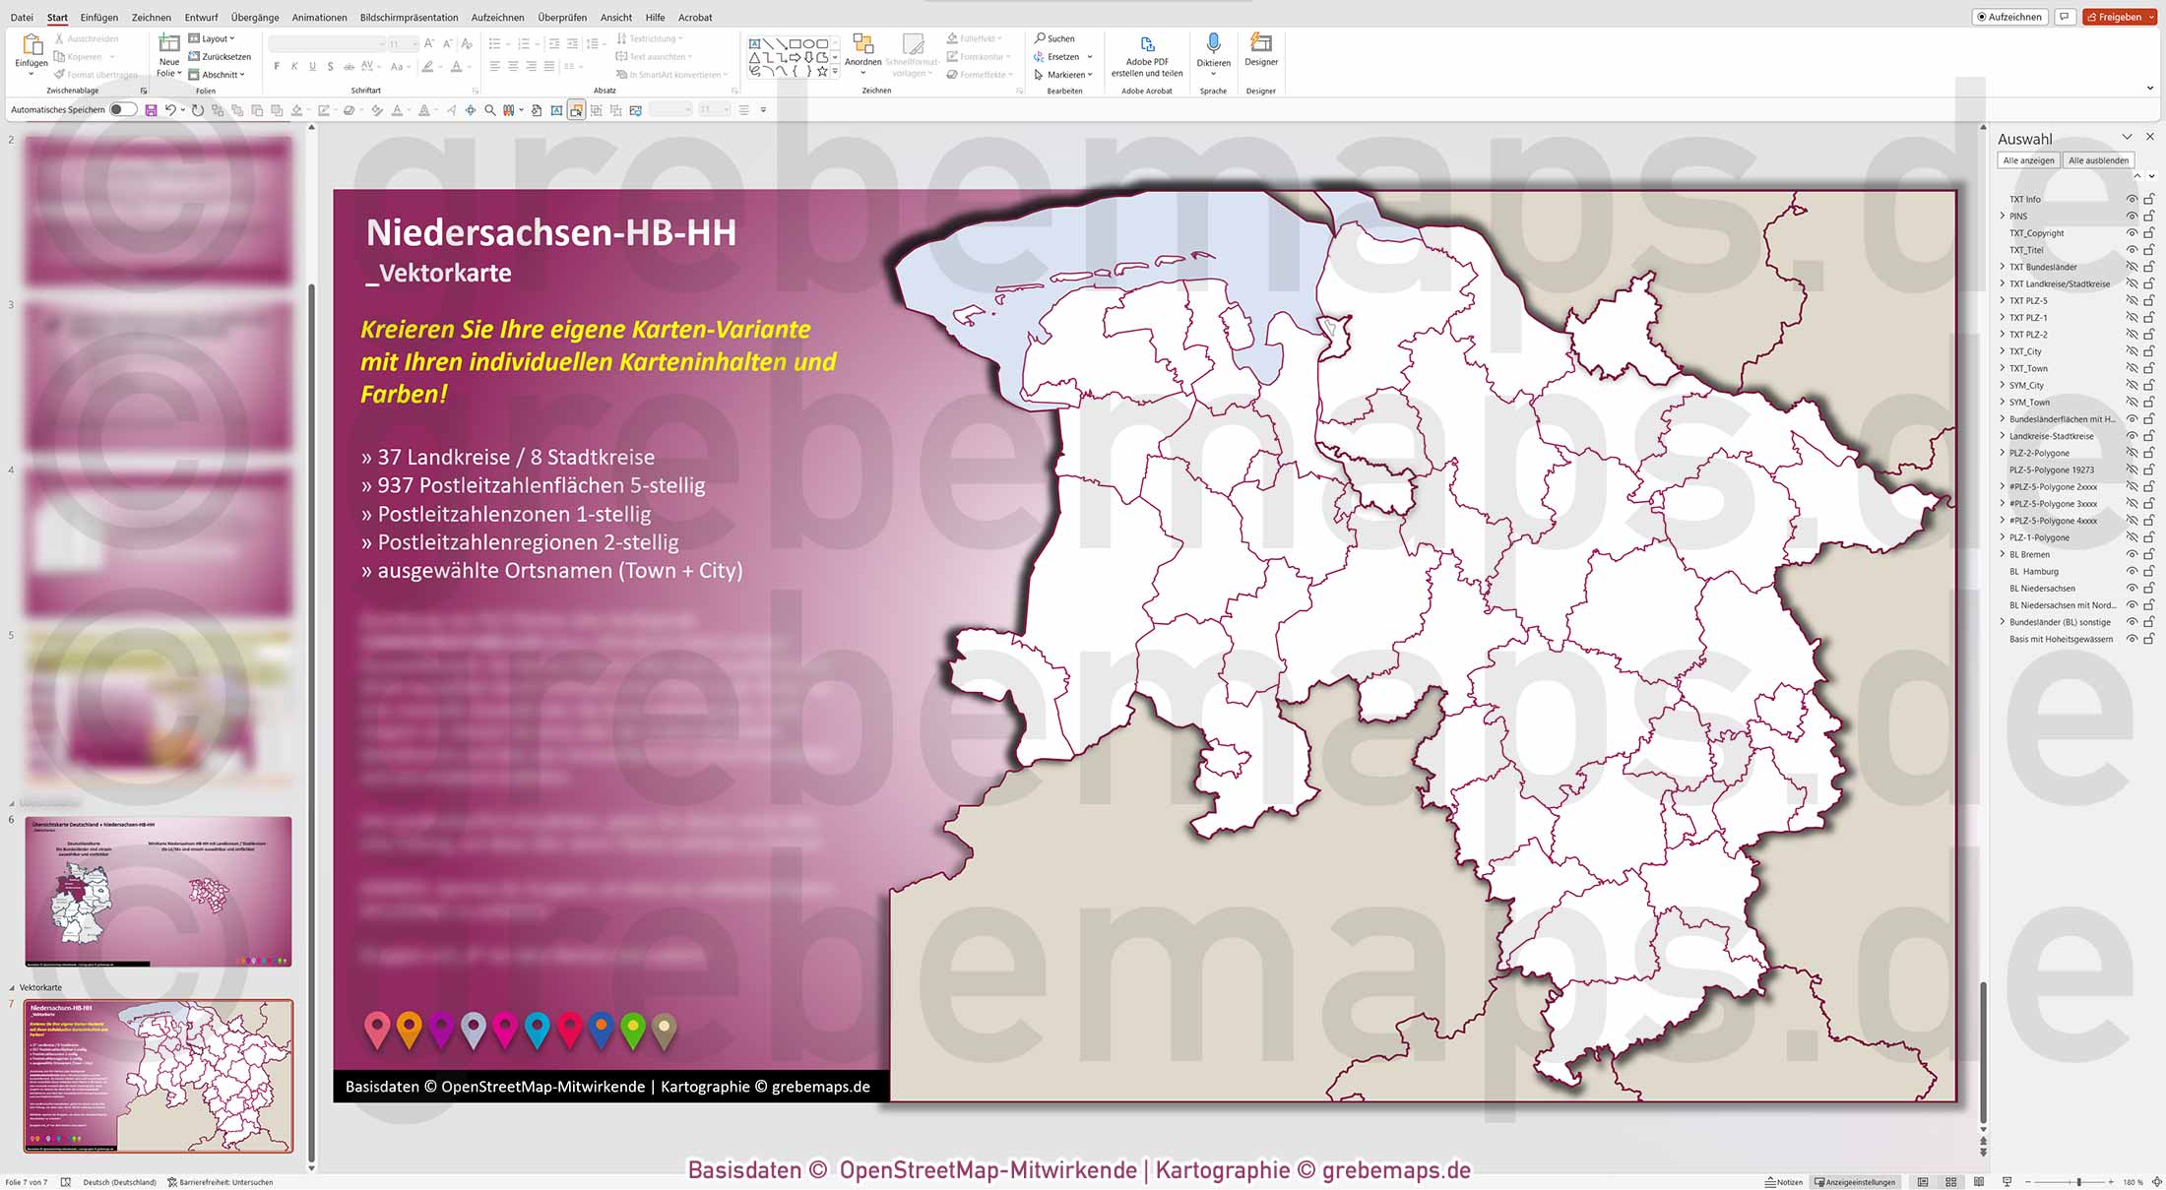Click Alle ausblenden in the Auswahl pane
This screenshot has height=1190, width=2166.
pos(2100,159)
